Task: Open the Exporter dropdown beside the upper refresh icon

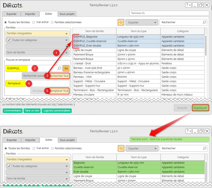Action: (142, 22)
